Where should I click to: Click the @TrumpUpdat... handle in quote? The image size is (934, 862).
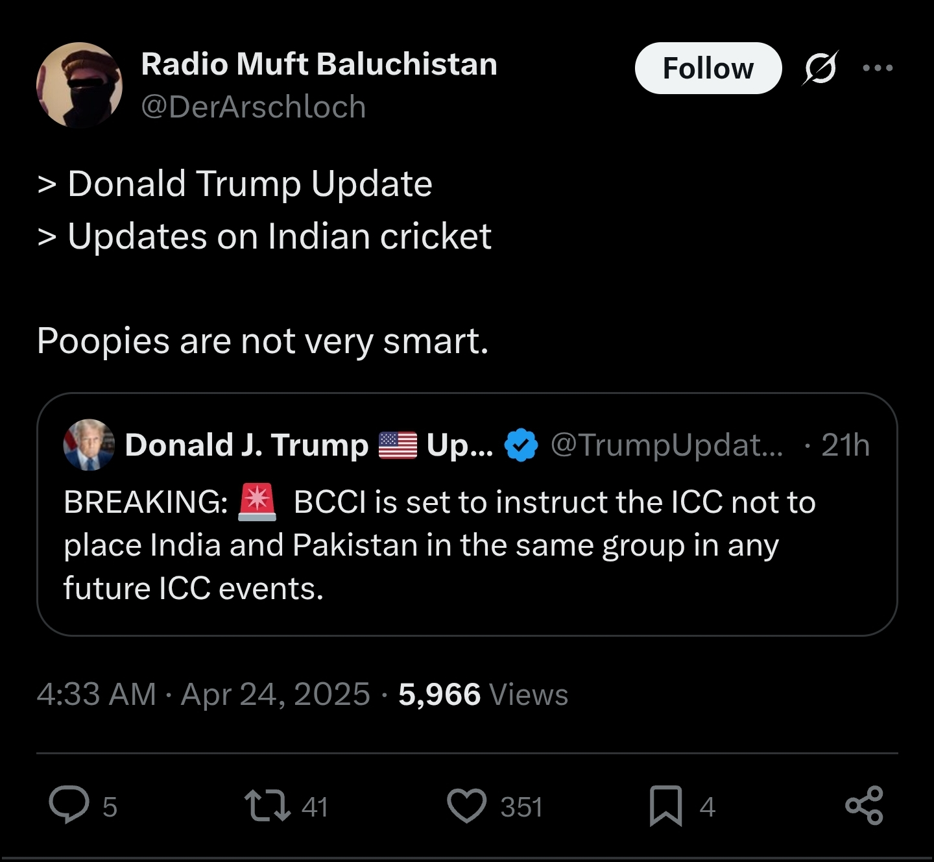(667, 445)
